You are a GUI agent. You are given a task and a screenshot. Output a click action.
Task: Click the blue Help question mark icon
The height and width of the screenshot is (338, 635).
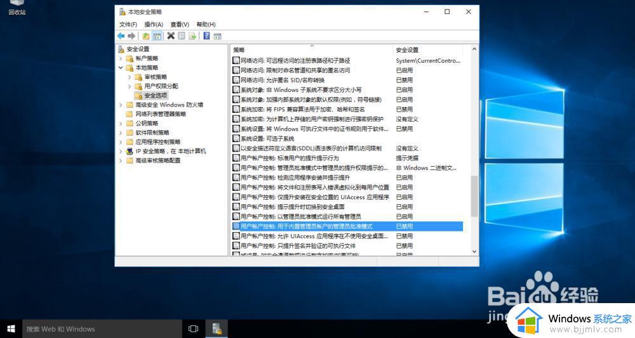click(206, 36)
